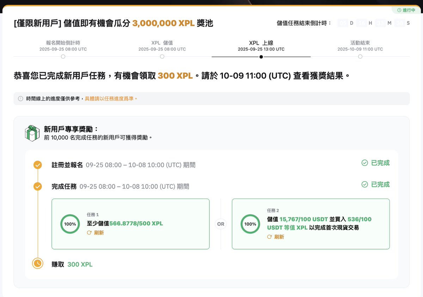The image size is (423, 297).
Task: Click the refresh icon in 任務 1 card
Action: point(89,233)
